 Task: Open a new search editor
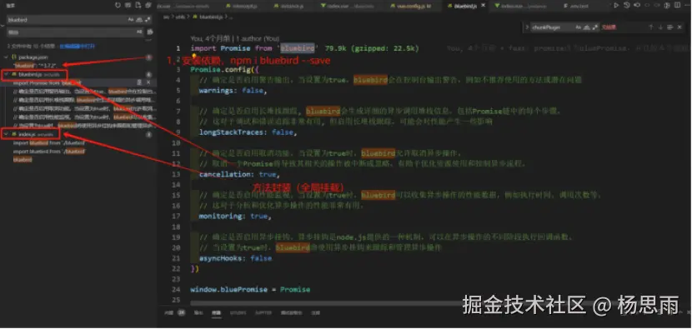pyautogui.click(x=138, y=5)
